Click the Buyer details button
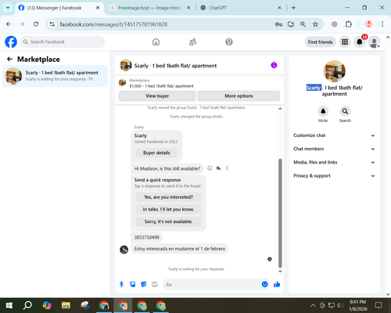Screen dimensions: 391x313 156,153
